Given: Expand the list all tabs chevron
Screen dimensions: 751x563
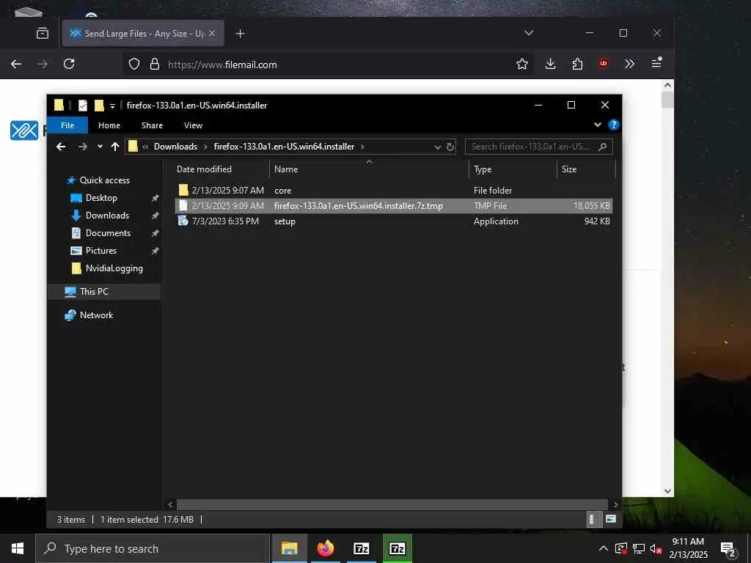Looking at the screenshot, I should pyautogui.click(x=529, y=33).
